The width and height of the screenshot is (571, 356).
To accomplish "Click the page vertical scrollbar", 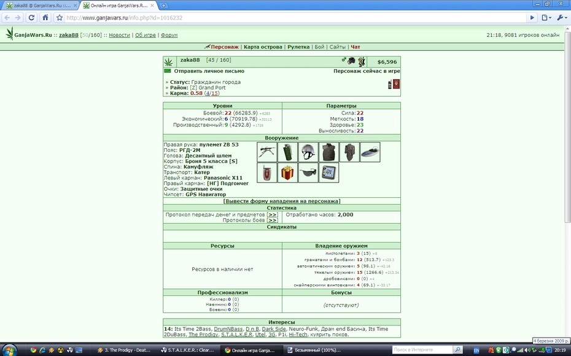I will [567, 127].
